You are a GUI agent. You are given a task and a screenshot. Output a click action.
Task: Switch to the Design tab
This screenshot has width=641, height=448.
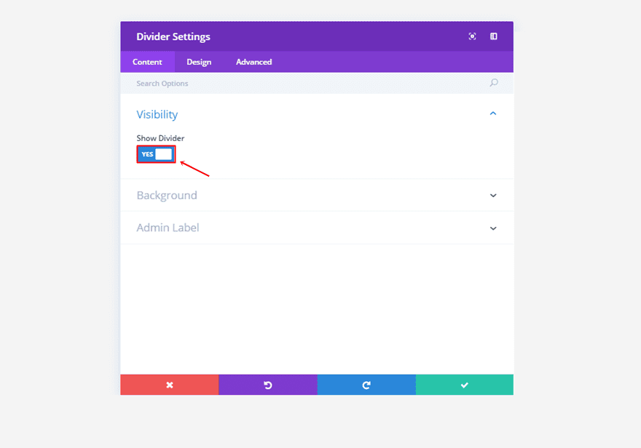click(x=199, y=62)
